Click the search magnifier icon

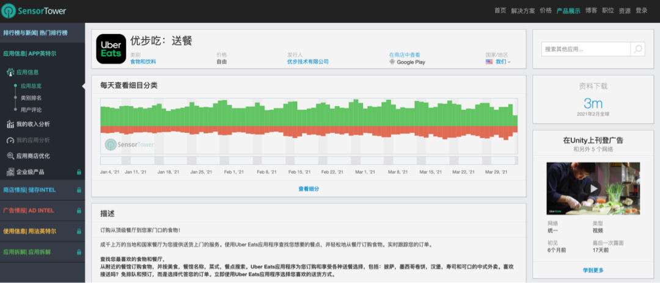click(637, 49)
